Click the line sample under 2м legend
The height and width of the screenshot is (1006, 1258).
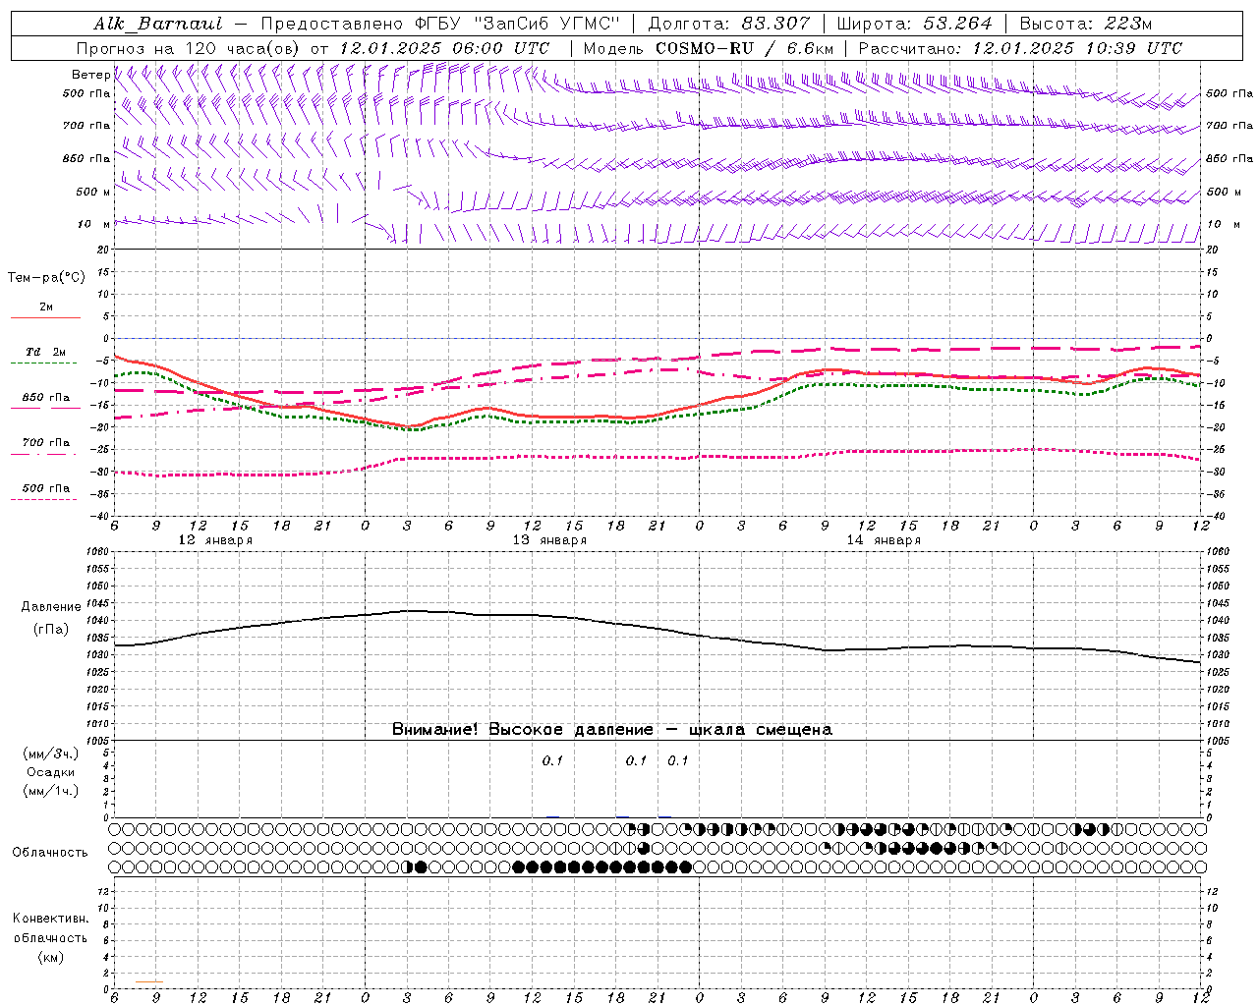point(45,318)
